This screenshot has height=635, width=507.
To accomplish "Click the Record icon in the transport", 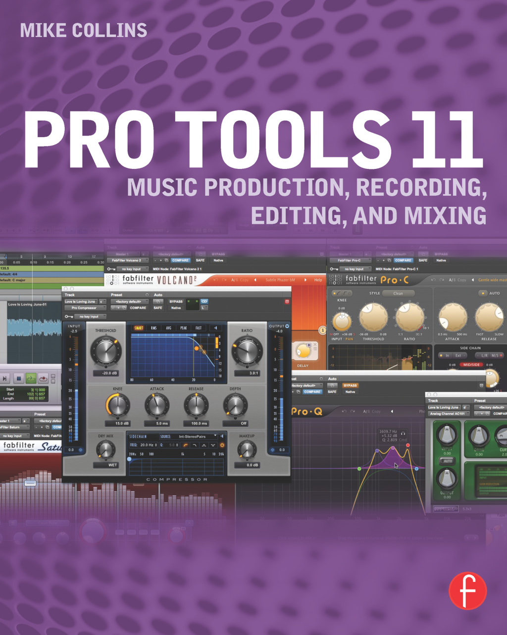I will [44, 378].
